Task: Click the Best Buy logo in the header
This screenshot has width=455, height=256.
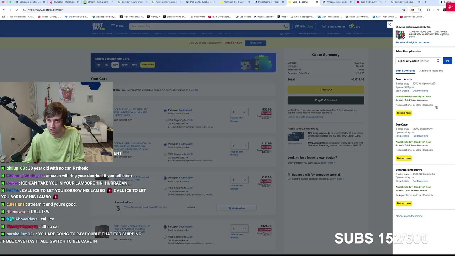Action: tap(98, 26)
